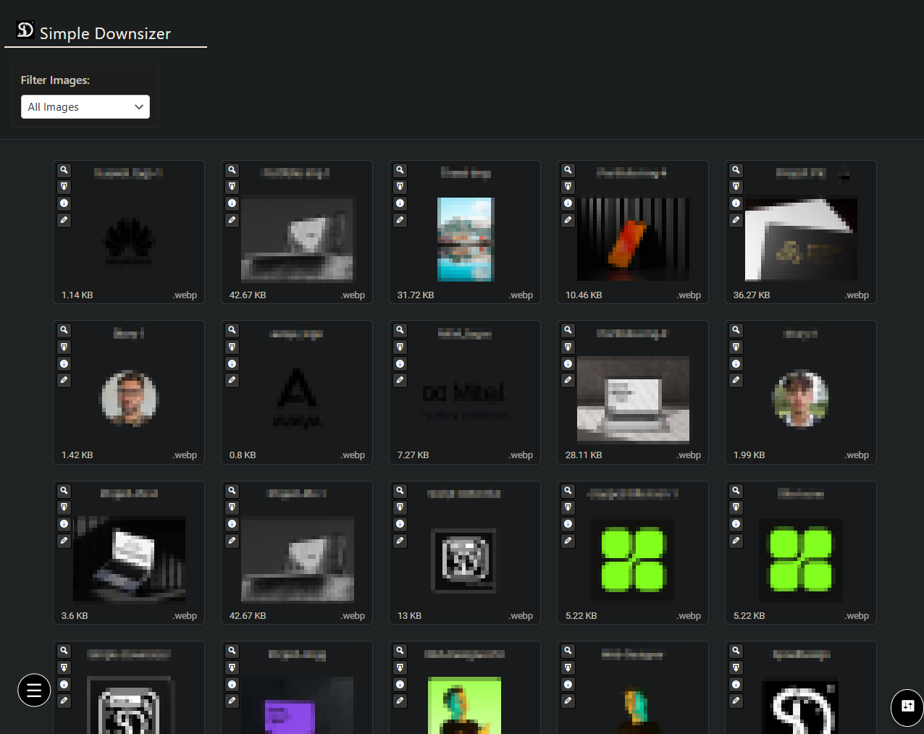Edit the 0.8 KB image with pencil
Image resolution: width=924 pixels, height=734 pixels.
(232, 380)
